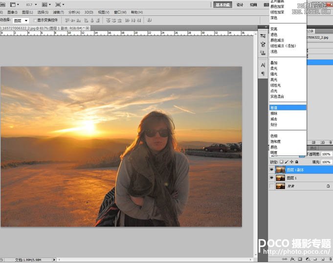Open the 选择(S) menu
This screenshot has width=333, height=263.
(x=43, y=12)
